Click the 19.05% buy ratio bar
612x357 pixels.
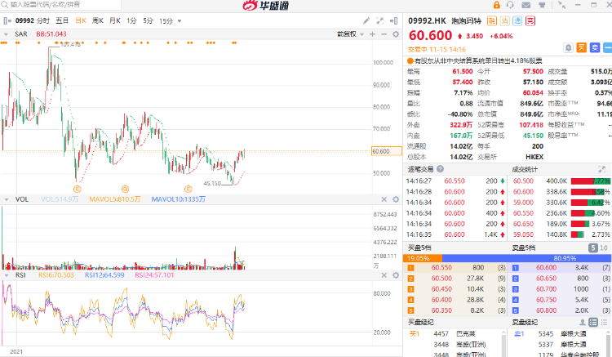point(423,258)
